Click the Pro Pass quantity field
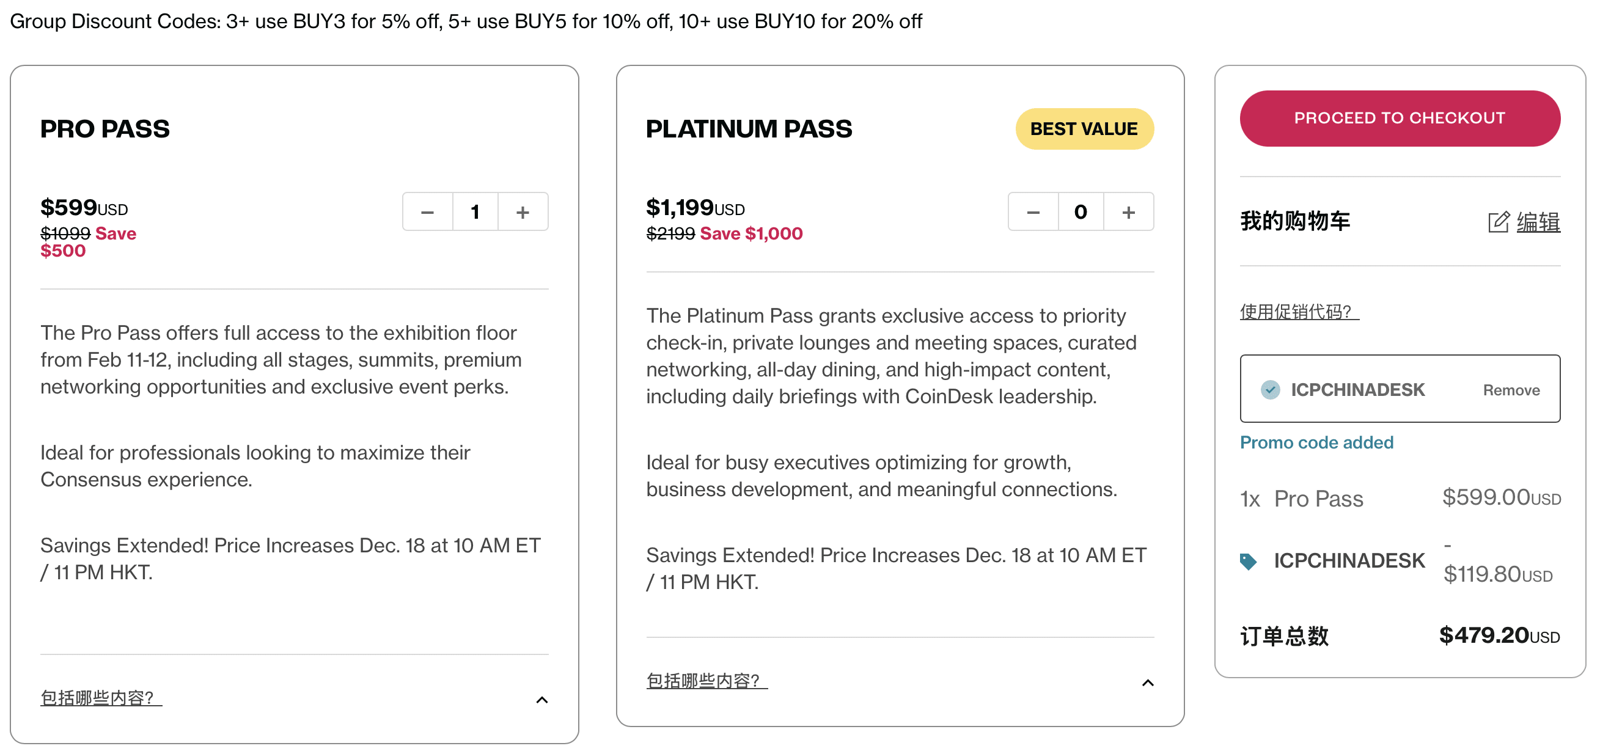Image resolution: width=1600 pixels, height=754 pixels. coord(475,212)
